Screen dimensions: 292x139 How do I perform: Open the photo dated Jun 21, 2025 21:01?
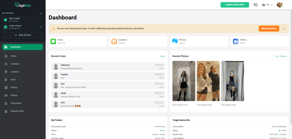point(184,81)
